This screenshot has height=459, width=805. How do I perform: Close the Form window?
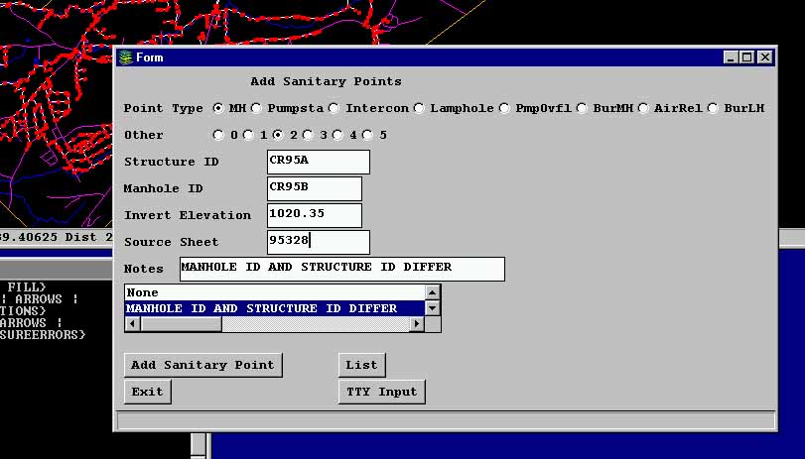pos(765,57)
